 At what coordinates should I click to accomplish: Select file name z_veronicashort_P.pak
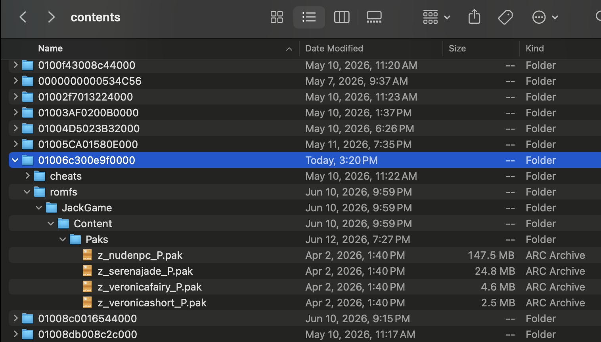pyautogui.click(x=152, y=303)
